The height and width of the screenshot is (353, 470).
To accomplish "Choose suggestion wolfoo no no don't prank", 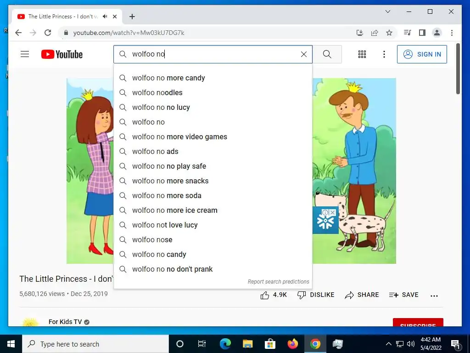I will click(x=213, y=269).
